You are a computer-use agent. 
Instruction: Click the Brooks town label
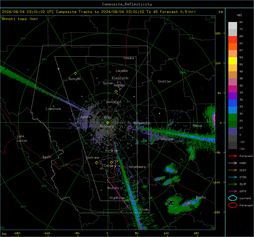[x=201, y=197]
